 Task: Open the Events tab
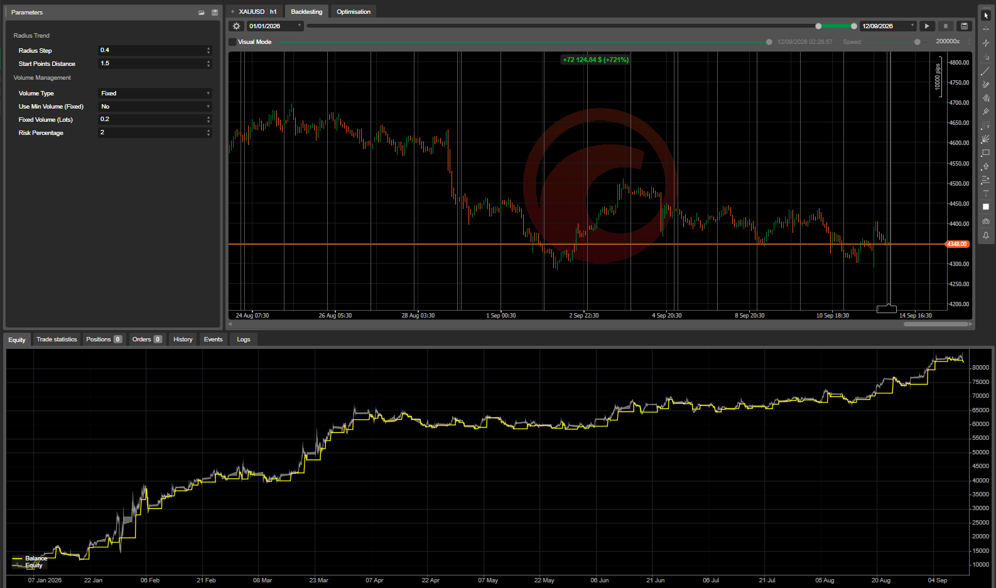(214, 339)
